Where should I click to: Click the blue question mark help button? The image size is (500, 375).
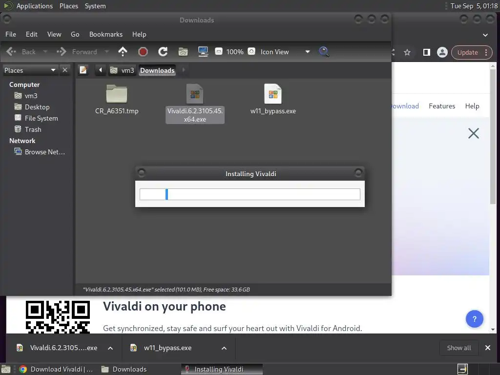point(474,319)
